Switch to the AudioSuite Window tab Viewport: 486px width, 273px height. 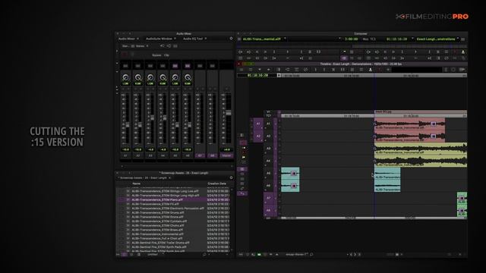(x=159, y=39)
